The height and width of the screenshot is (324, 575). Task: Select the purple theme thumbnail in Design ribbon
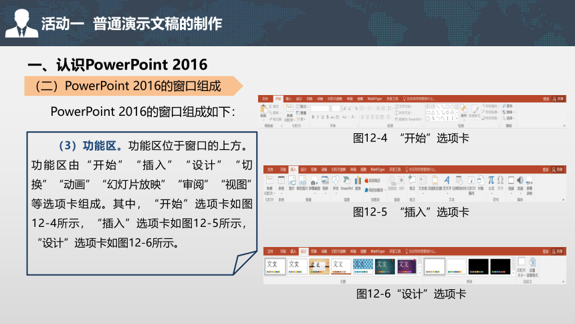407,266
